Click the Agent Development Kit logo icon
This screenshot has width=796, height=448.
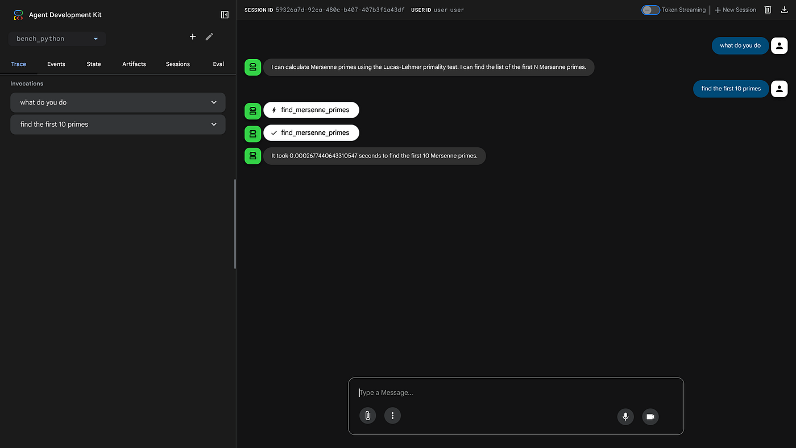tap(19, 15)
